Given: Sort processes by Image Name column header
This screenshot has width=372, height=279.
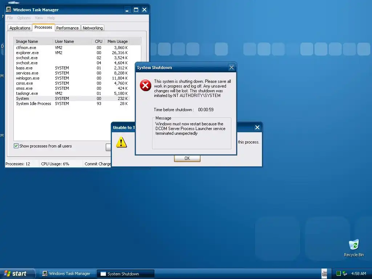Looking at the screenshot, I should tap(33, 41).
